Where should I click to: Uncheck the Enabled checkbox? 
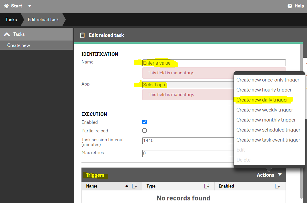[x=144, y=122]
